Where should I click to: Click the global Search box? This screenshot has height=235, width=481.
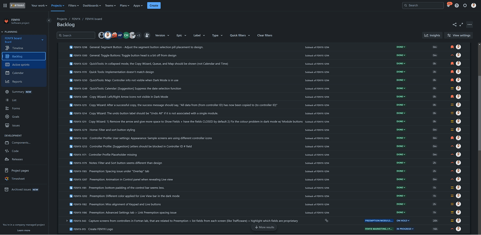[x=423, y=6]
